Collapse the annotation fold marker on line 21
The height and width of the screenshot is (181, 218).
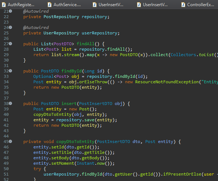coord(11,11)
